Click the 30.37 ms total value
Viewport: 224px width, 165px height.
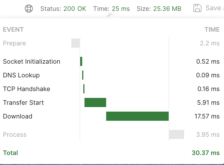coord(205,153)
